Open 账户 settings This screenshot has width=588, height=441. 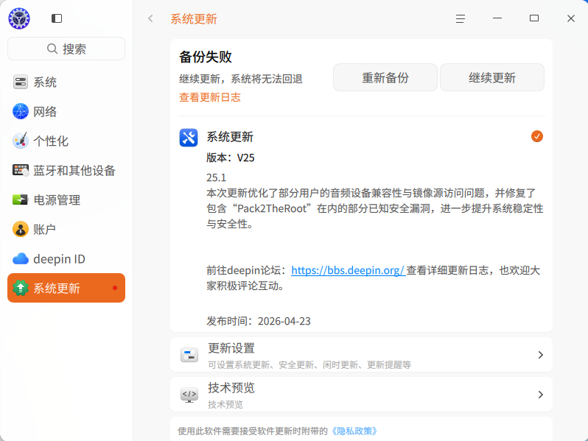coord(66,229)
